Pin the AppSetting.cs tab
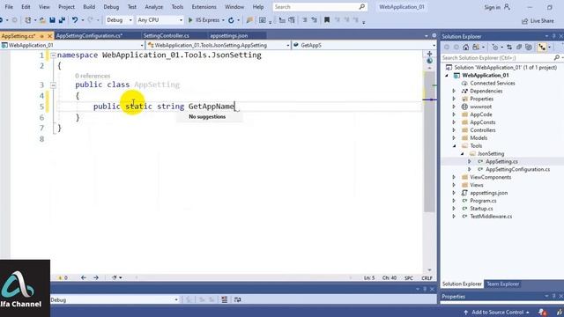The image size is (564, 317). [x=42, y=36]
